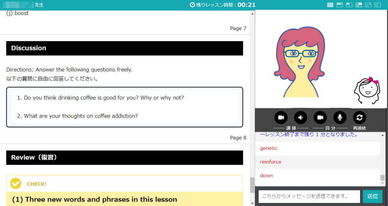Choose layout with video in top-left quadrant

(x=349, y=5)
